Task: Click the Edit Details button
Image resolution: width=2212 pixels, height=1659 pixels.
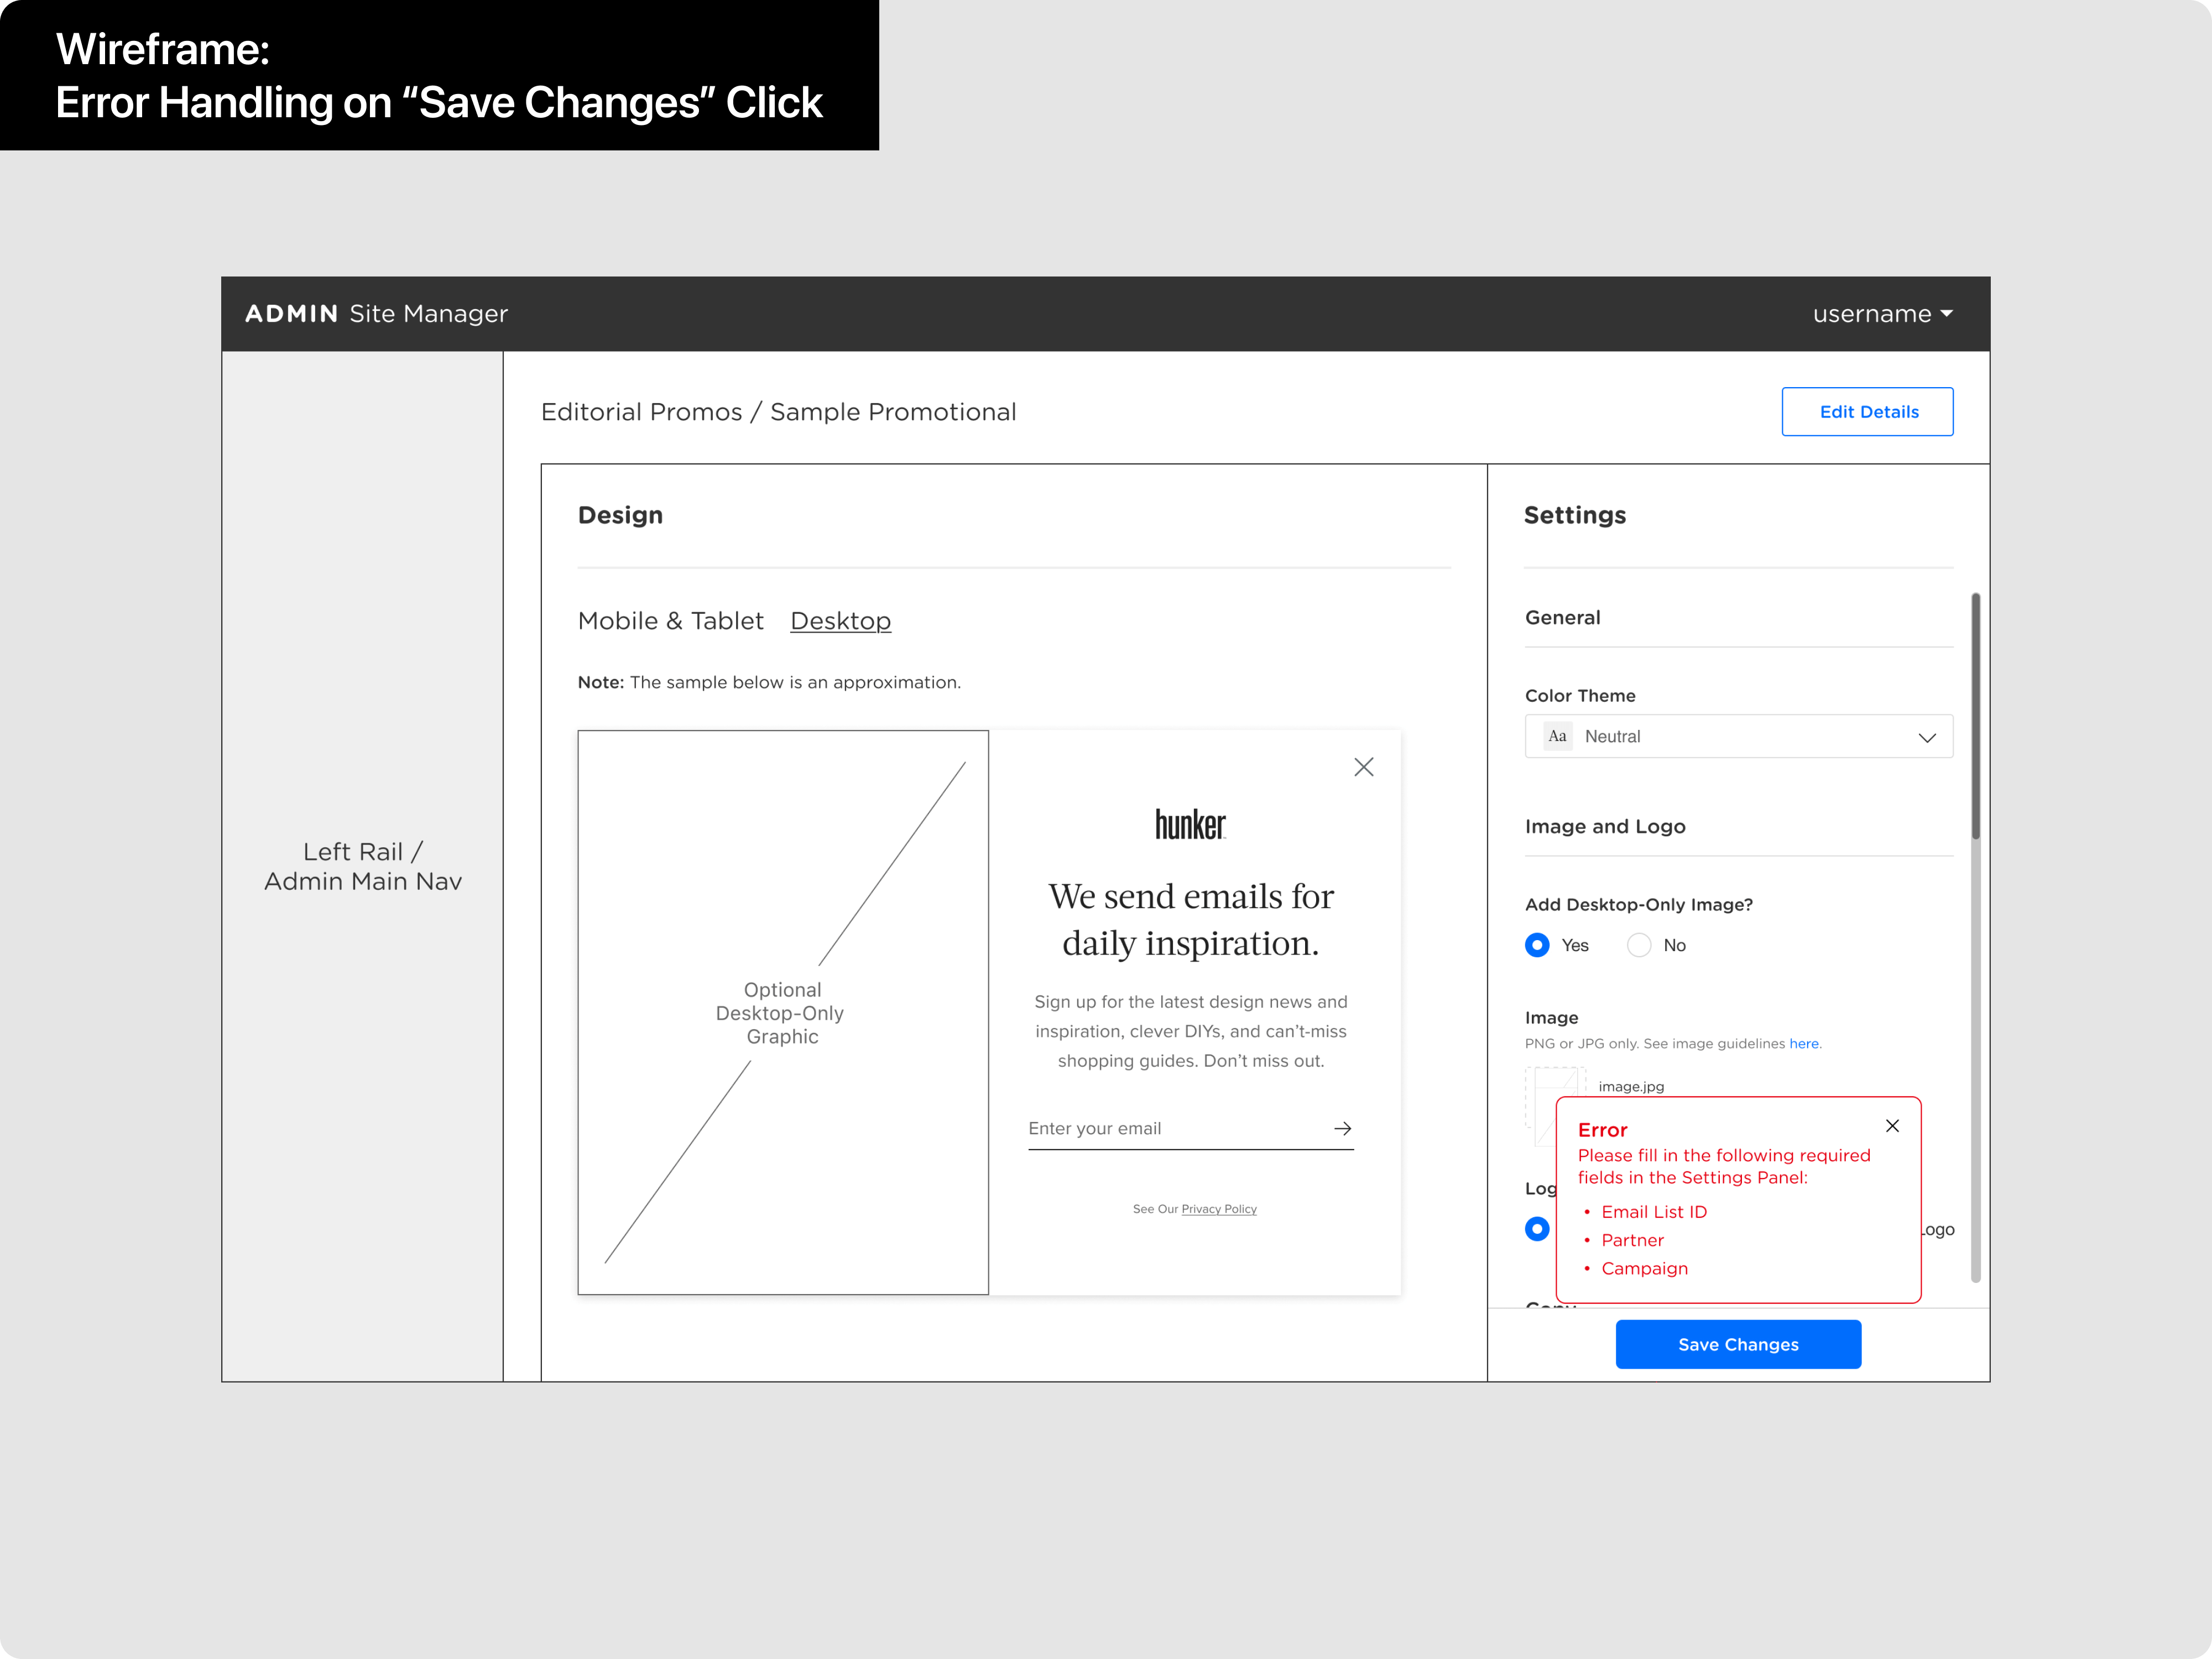Action: pos(1867,412)
